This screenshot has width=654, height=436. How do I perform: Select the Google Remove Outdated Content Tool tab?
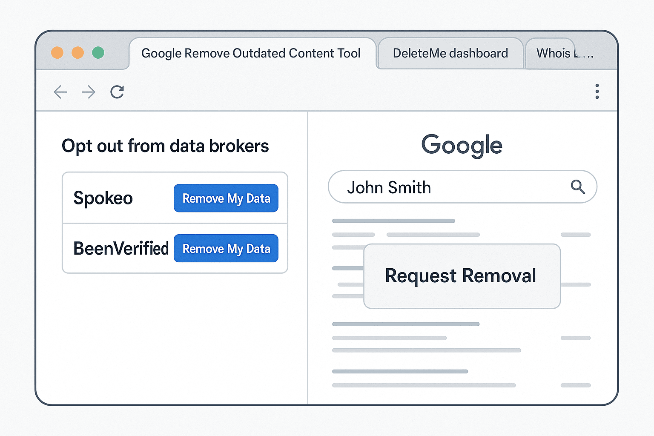[x=252, y=53]
